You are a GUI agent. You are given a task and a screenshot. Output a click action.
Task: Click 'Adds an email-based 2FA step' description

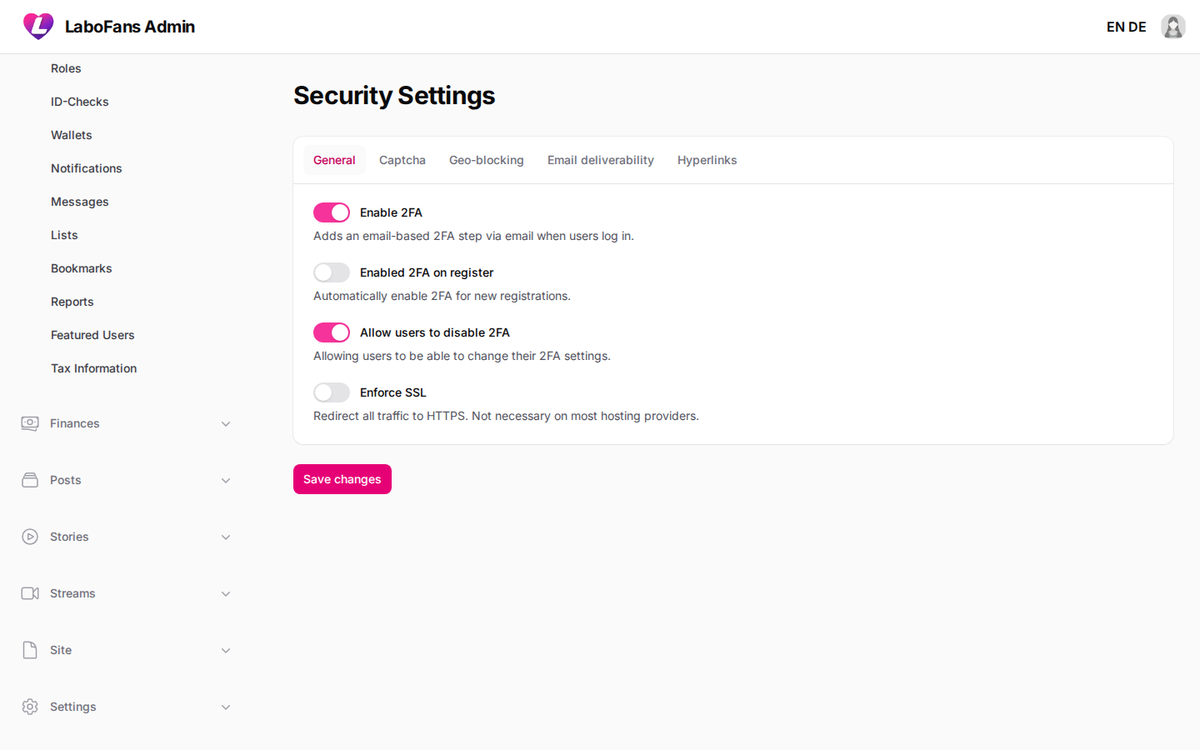point(473,236)
